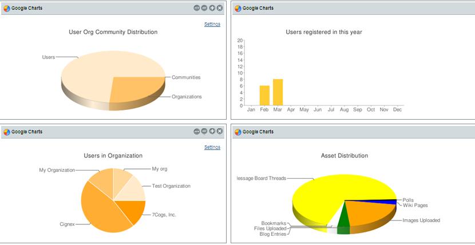Maximize the User Org Community Distribution portlet
This screenshot has height=245, width=475.
[212, 8]
